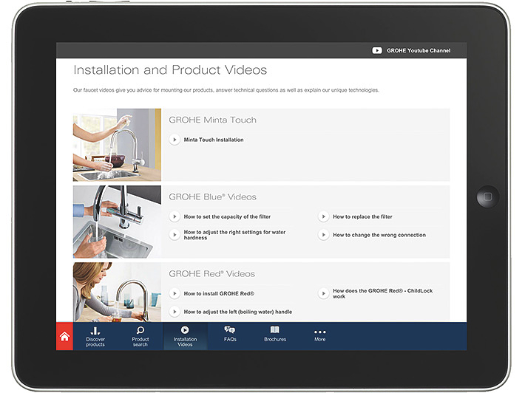Select the Installation Videos play icon
The height and width of the screenshot is (393, 525).
[185, 330]
